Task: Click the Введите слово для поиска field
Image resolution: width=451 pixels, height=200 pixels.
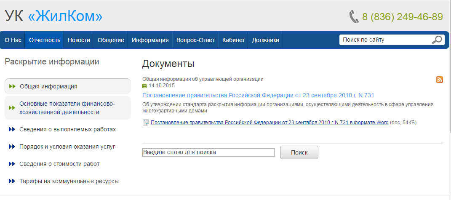Action: (208, 152)
